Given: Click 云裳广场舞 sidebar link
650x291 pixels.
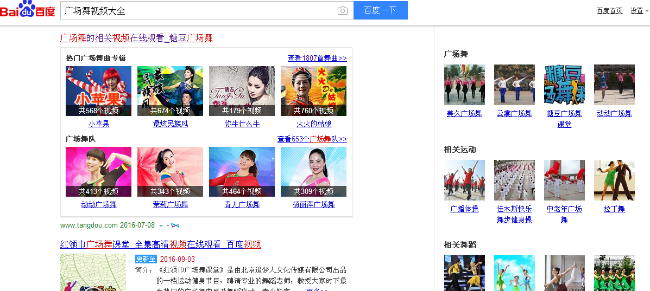Looking at the screenshot, I should (514, 113).
